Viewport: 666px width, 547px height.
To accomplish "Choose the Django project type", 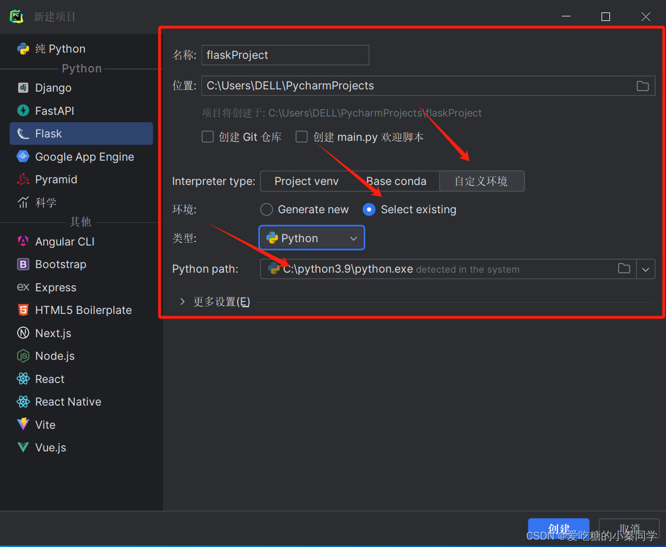I will 81,88.
